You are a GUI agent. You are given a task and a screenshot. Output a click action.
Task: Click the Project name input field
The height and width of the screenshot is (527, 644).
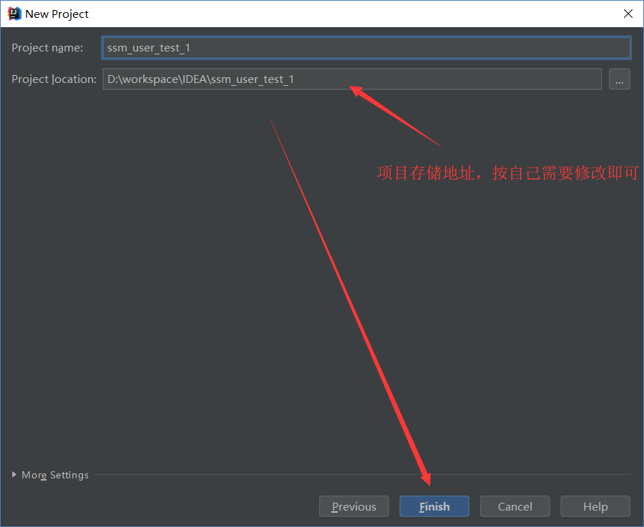pyautogui.click(x=366, y=48)
